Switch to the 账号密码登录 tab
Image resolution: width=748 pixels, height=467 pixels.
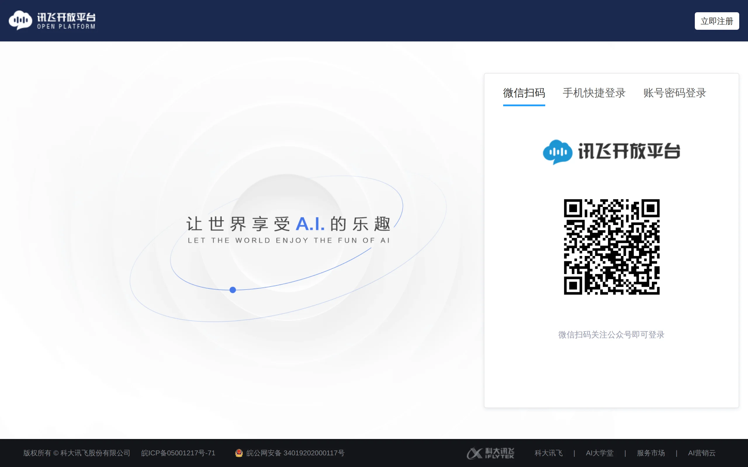(x=675, y=93)
